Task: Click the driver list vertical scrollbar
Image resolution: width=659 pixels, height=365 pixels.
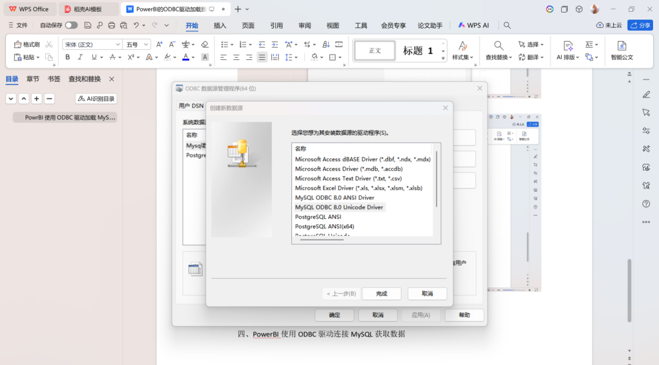Action: (x=437, y=180)
